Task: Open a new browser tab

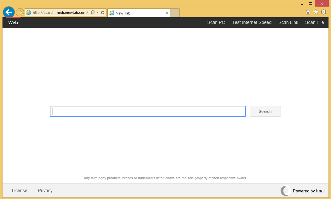Action: tap(175, 13)
